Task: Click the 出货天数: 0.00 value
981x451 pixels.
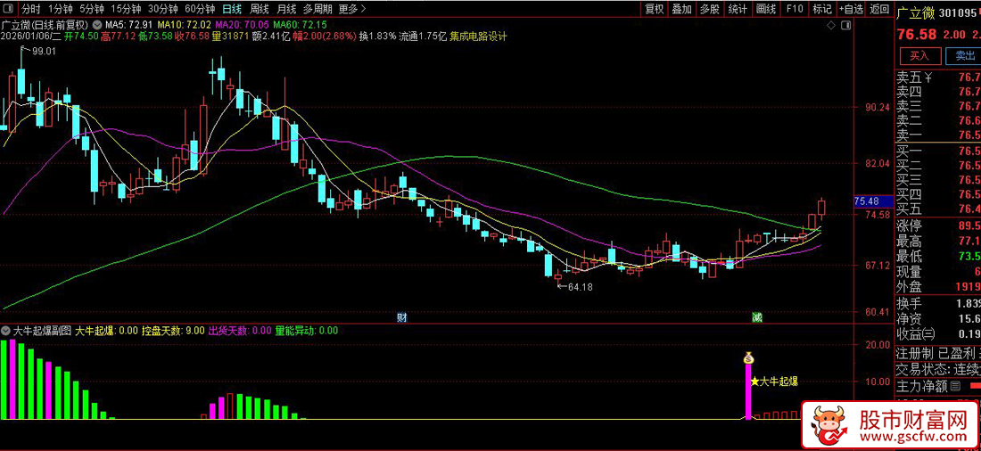Action: coord(240,331)
